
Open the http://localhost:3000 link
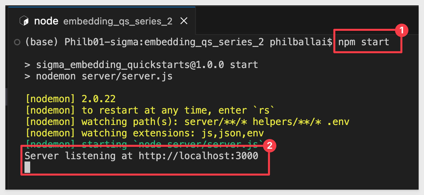[x=198, y=156]
